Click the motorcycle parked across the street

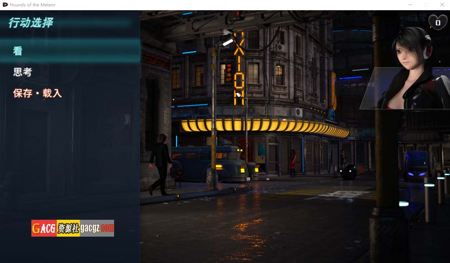coord(349,172)
